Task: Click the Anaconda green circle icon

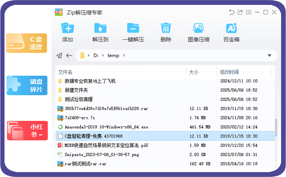Action: pyautogui.click(x=60, y=127)
